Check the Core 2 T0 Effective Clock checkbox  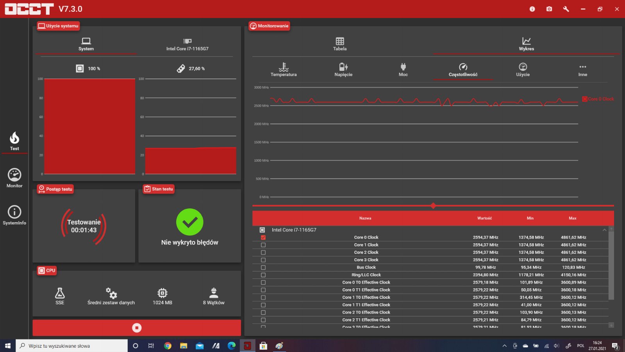point(263,312)
